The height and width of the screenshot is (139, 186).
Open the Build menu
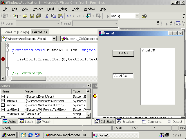tap(50, 9)
